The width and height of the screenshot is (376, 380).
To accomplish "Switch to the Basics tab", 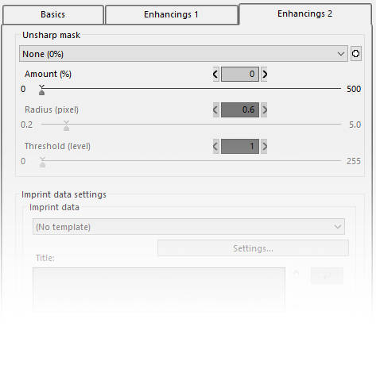I will click(52, 14).
